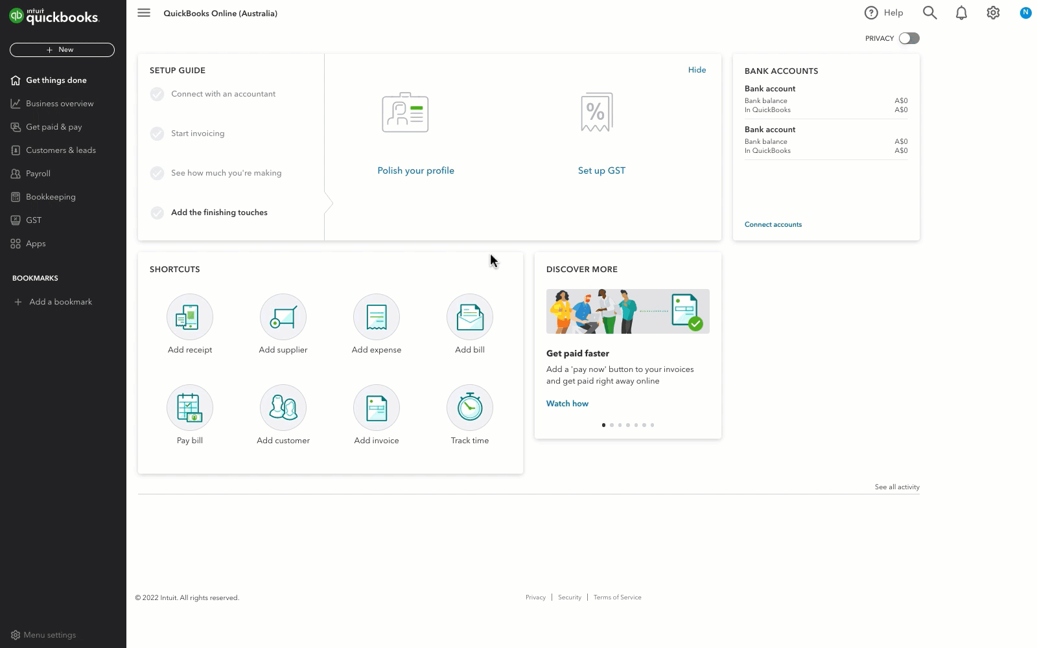Screen dimensions: 1037x648
Task: Select second Bank account entry
Action: pyautogui.click(x=826, y=140)
